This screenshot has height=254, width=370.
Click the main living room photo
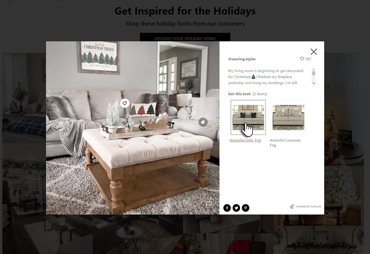(133, 128)
